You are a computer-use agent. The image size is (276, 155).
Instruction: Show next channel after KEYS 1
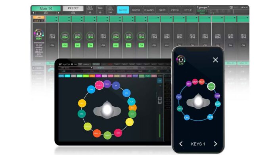[x=215, y=144]
